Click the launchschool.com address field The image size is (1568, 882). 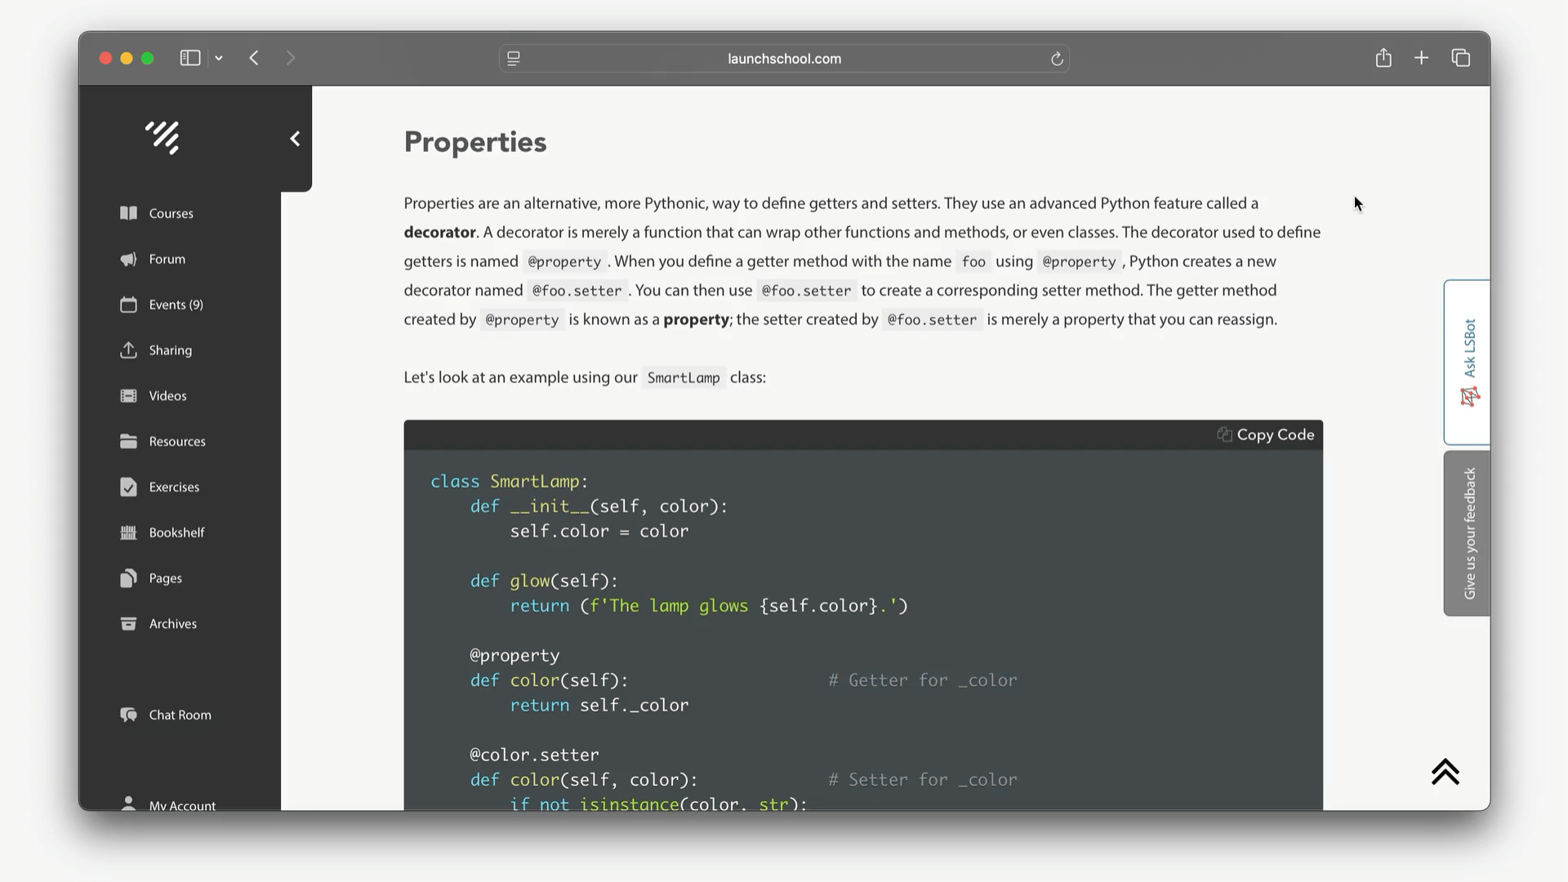(x=783, y=59)
